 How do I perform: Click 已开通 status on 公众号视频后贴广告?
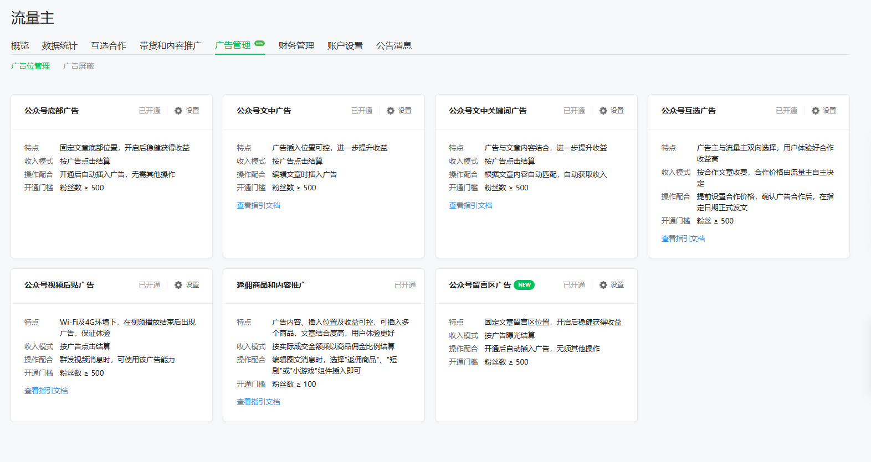(150, 285)
